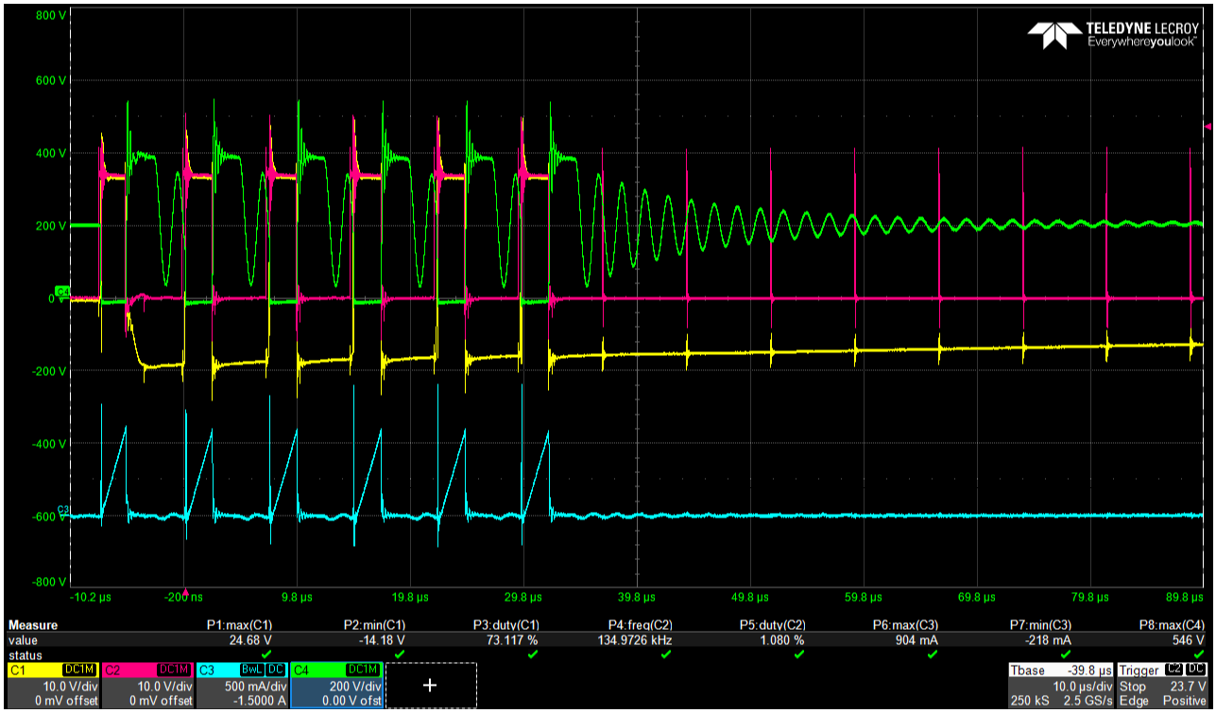Click the Teledyne LeCroy logo
This screenshot has height=713, width=1216.
(1114, 35)
